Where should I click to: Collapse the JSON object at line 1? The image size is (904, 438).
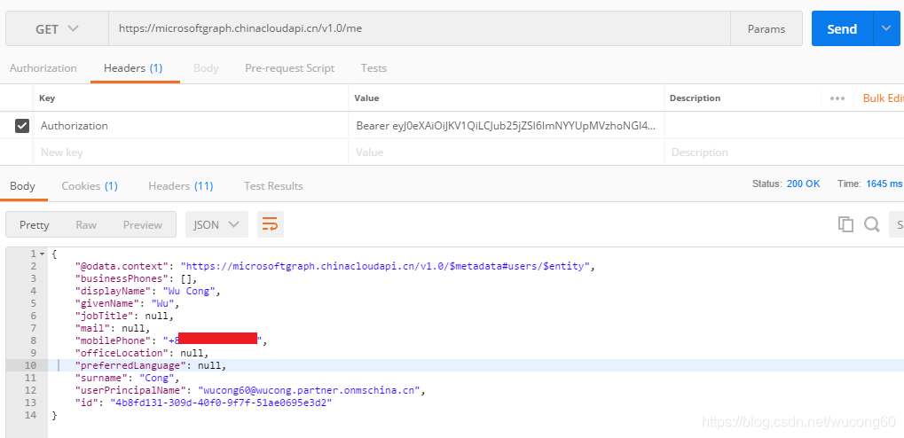tap(42, 254)
